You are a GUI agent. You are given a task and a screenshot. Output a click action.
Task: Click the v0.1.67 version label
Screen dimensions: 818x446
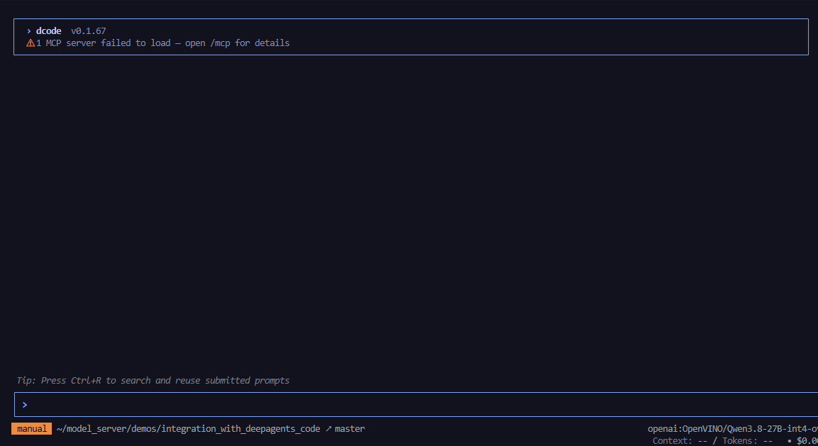tap(88, 31)
